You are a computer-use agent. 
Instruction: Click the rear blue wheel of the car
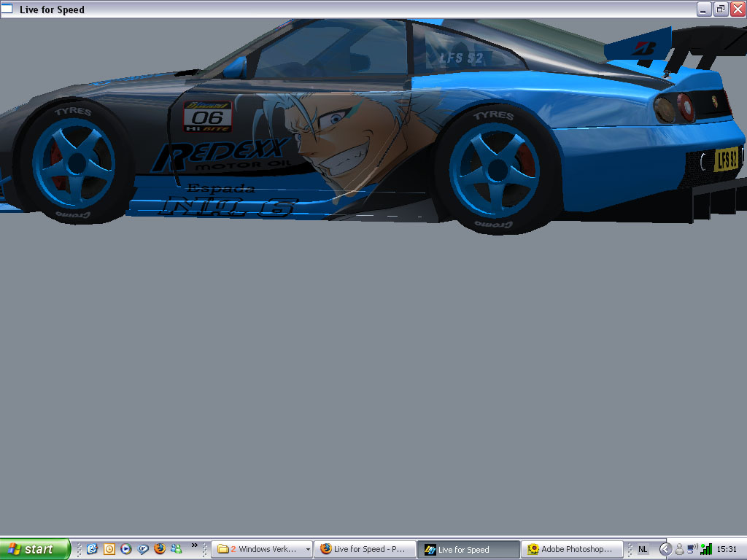495,171
